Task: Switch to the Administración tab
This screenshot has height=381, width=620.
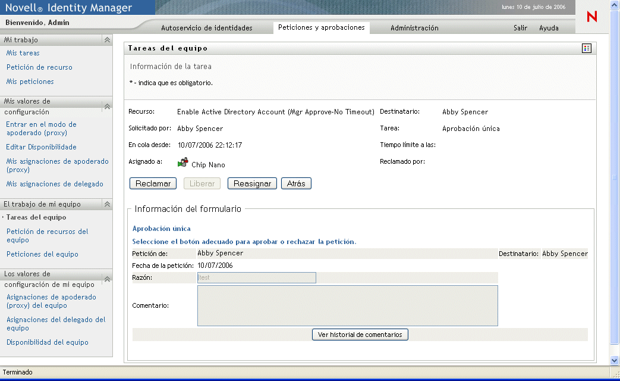Action: [x=414, y=28]
